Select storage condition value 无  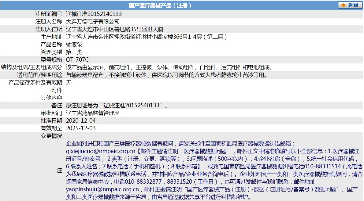[x=69, y=83]
